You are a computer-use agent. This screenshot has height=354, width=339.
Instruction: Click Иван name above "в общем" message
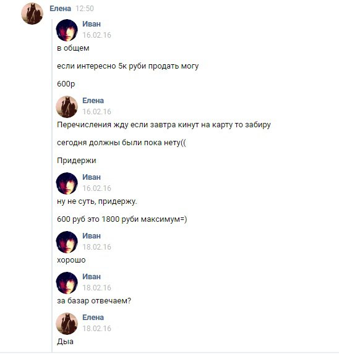click(x=92, y=24)
